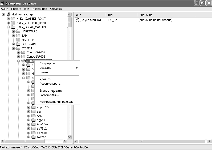Open the Справка menu
The height and width of the screenshot is (150, 212).
coord(56,9)
